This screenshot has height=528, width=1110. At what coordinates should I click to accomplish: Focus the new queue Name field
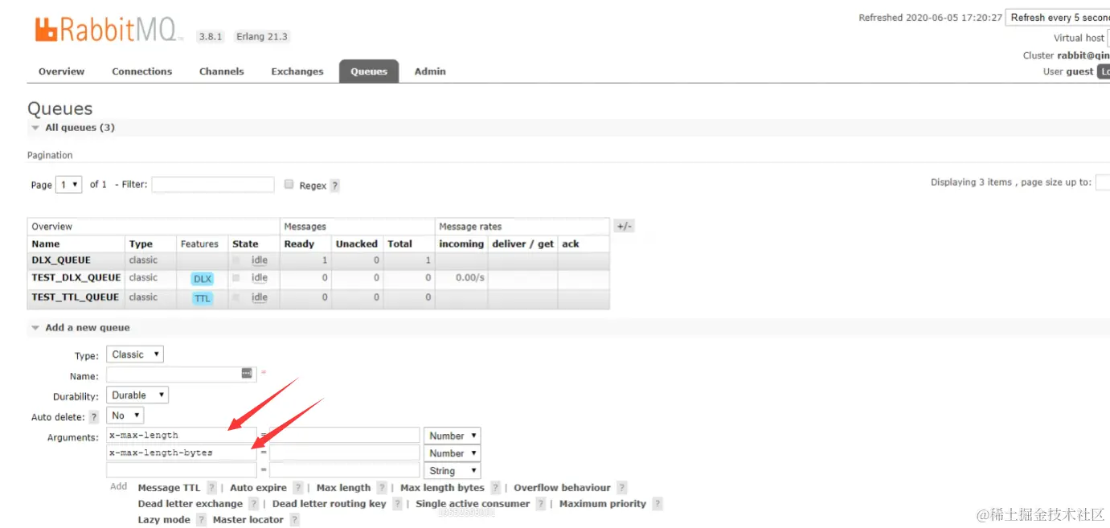click(181, 374)
